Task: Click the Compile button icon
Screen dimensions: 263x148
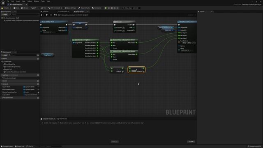Action: pos(2,8)
